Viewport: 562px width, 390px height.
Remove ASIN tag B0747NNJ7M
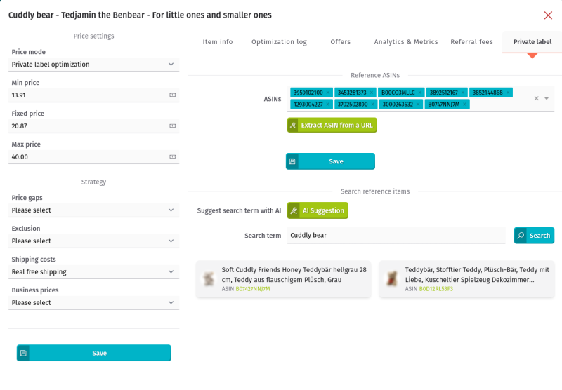[464, 105]
